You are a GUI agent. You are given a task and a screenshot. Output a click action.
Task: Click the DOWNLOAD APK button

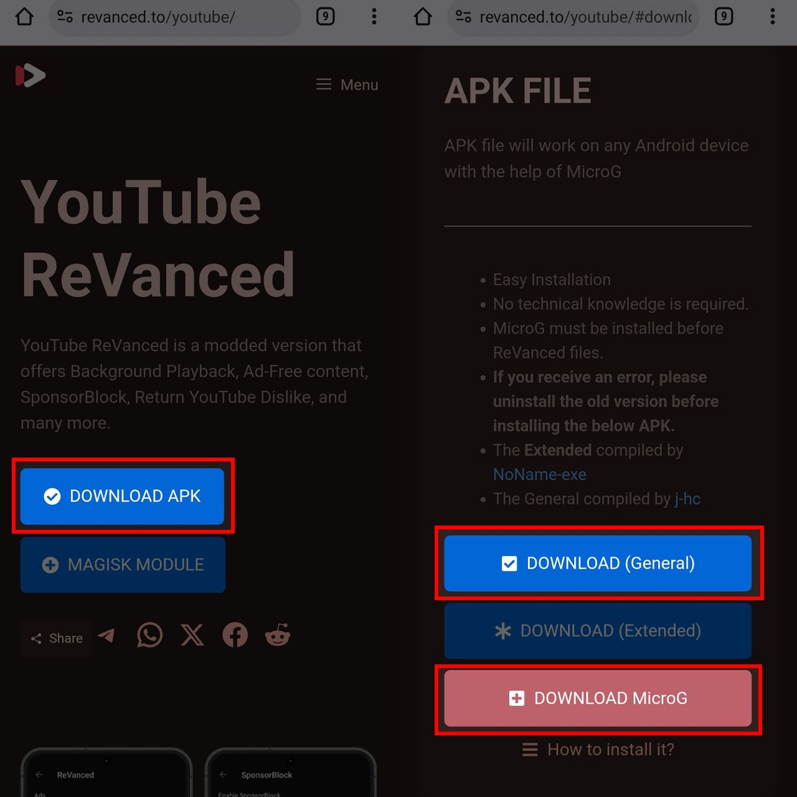122,496
